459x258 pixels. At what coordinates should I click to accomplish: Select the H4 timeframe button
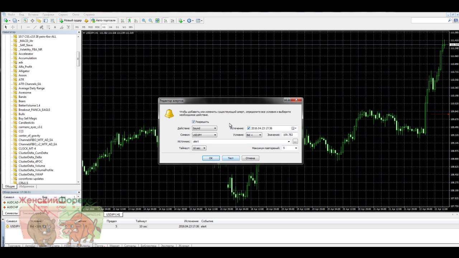[110, 27]
